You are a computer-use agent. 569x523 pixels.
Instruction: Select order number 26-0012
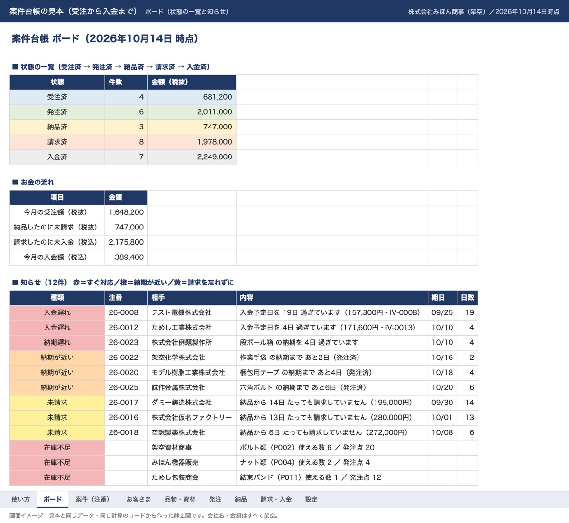tap(126, 328)
